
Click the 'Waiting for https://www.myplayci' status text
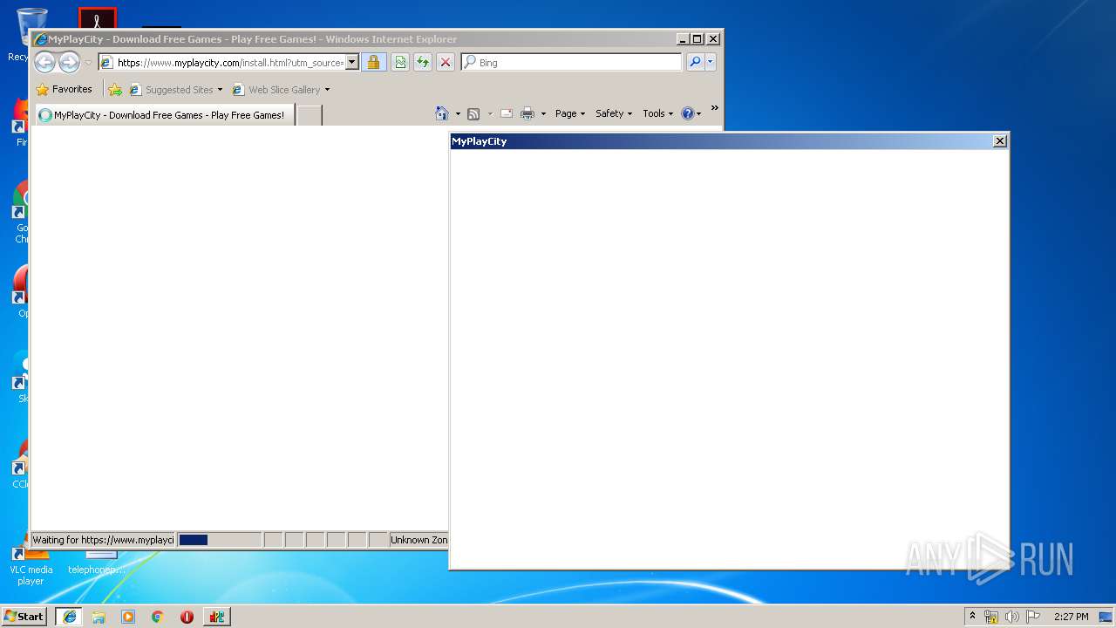click(x=103, y=540)
